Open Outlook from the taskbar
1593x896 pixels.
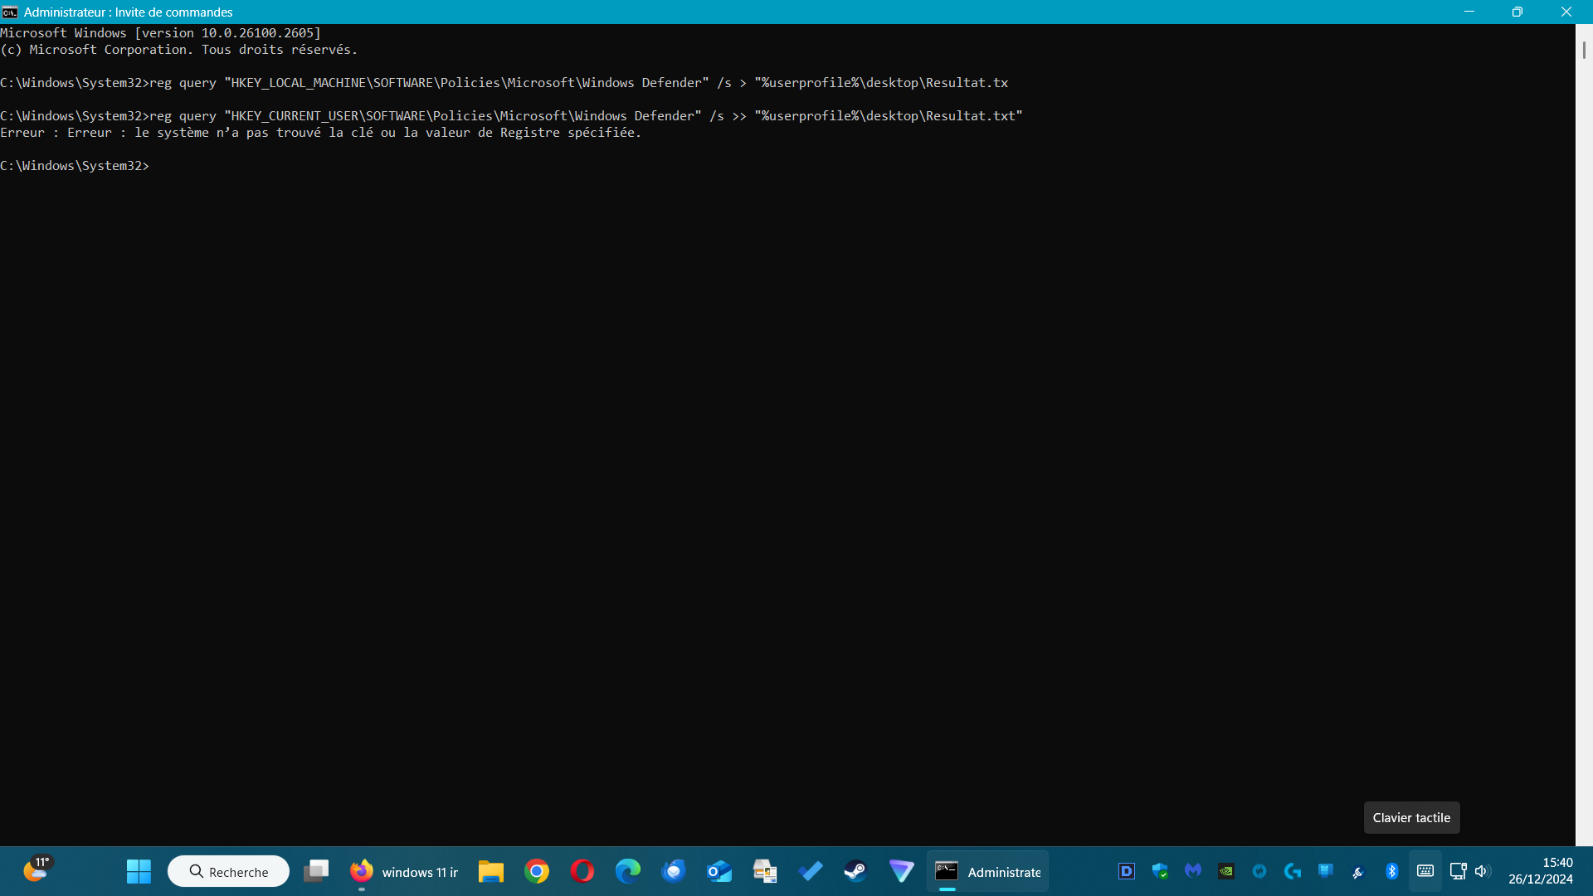pyautogui.click(x=719, y=871)
